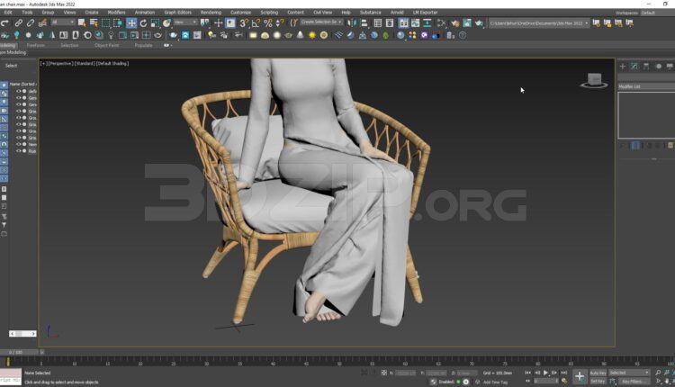This screenshot has width=675, height=387.
Task: Toggle Set Key mode
Action: (x=598, y=381)
